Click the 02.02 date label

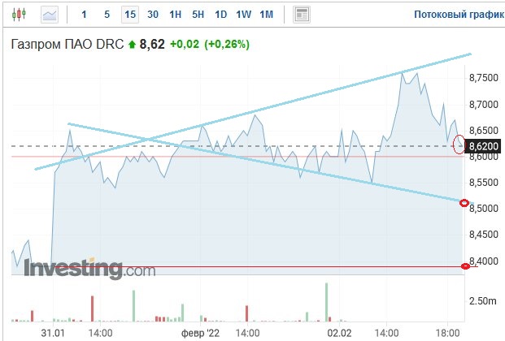click(339, 333)
